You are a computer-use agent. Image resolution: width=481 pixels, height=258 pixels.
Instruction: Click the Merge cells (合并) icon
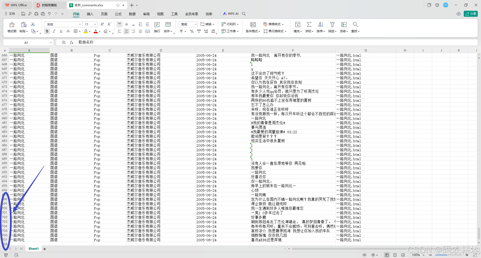[168, 24]
